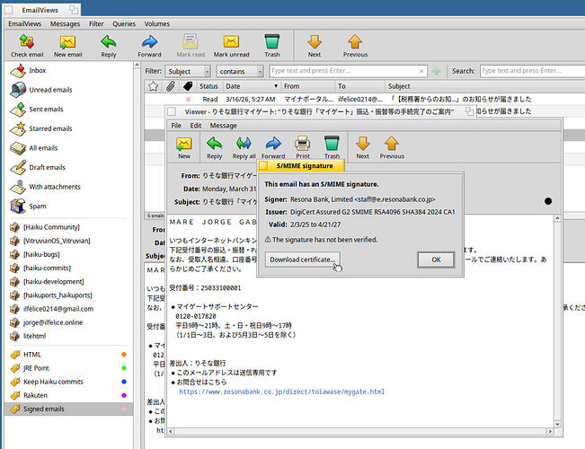This screenshot has width=585, height=449.
Task: Go to Previous email in main toolbar
Action: [355, 46]
